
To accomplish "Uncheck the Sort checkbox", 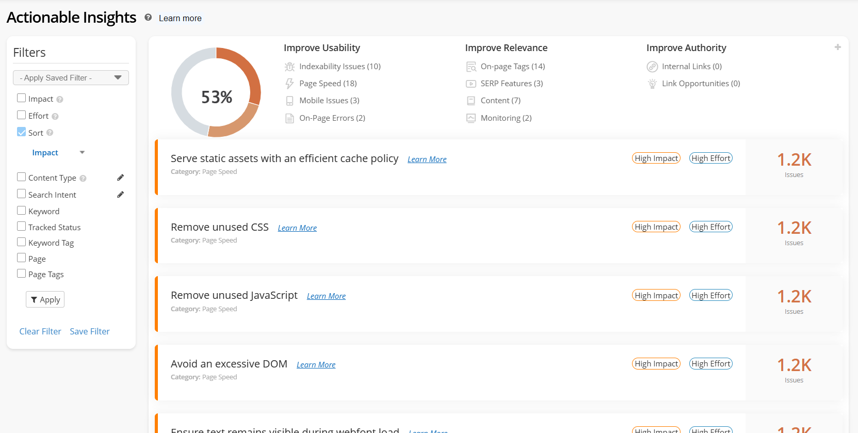I will [x=22, y=132].
